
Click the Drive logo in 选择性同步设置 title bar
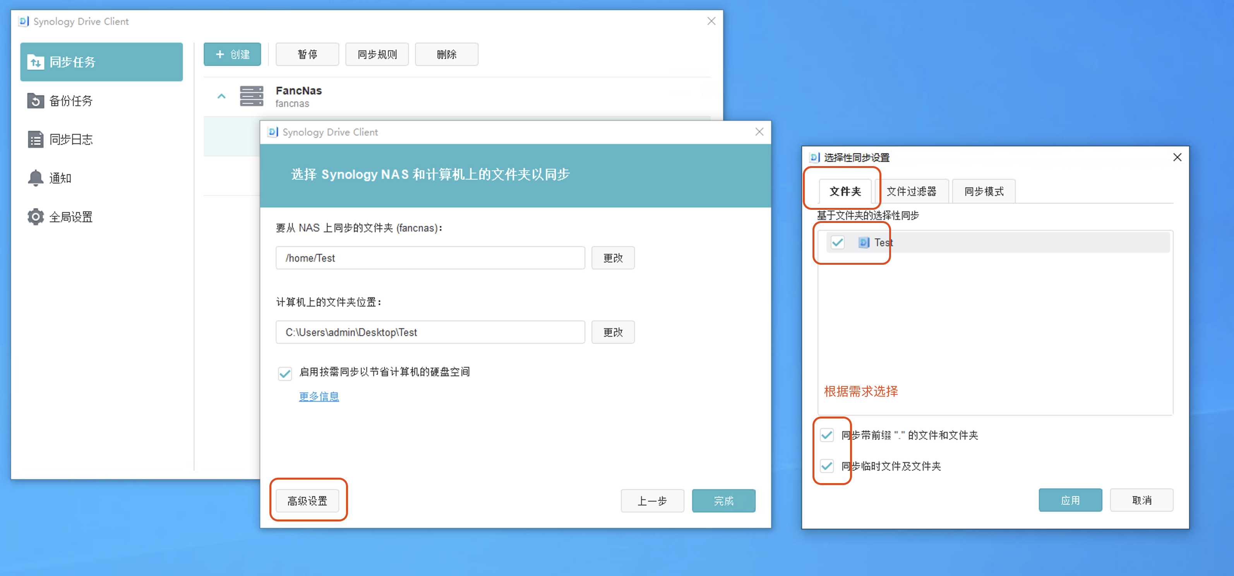[x=814, y=157]
